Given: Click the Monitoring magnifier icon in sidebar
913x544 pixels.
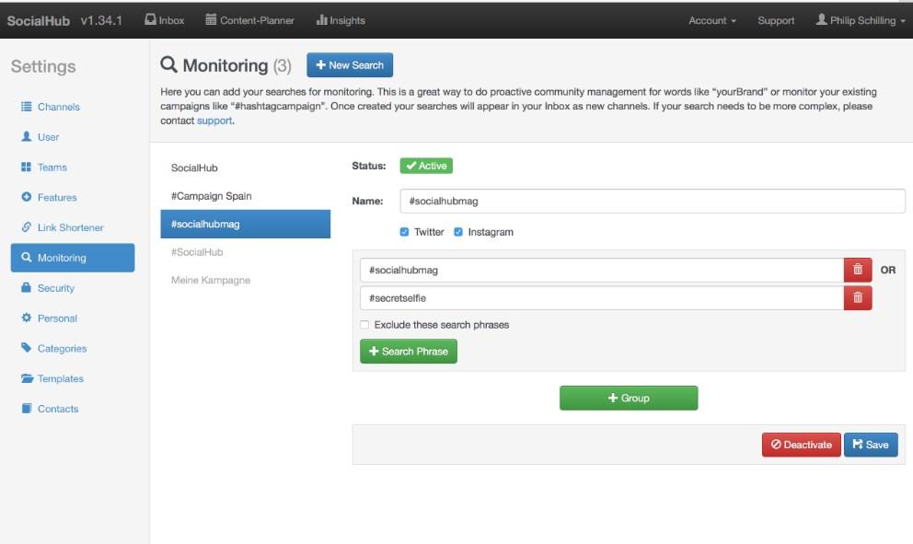Looking at the screenshot, I should pyautogui.click(x=26, y=258).
